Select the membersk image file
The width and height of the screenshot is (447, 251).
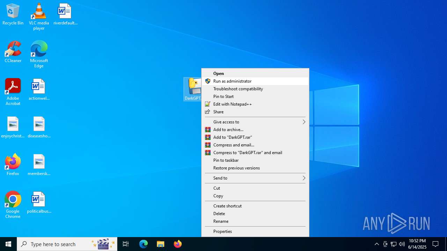coord(39,165)
